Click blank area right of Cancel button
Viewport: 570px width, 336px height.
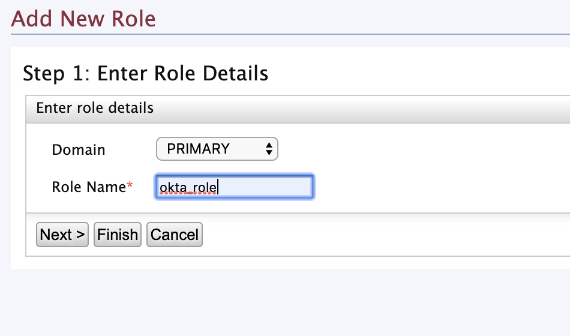click(360, 235)
